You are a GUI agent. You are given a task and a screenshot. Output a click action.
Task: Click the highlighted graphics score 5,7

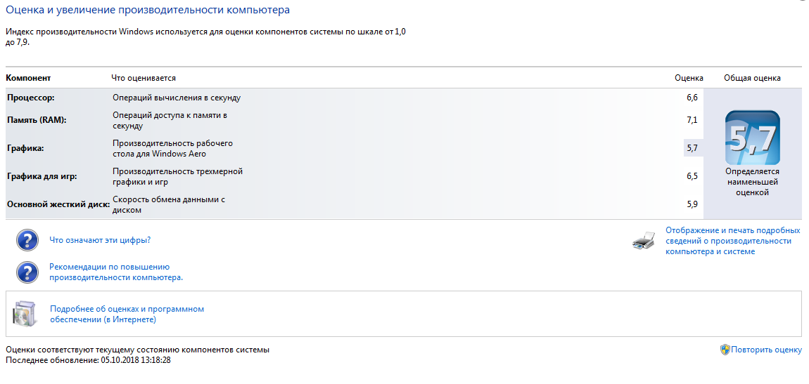click(x=692, y=148)
